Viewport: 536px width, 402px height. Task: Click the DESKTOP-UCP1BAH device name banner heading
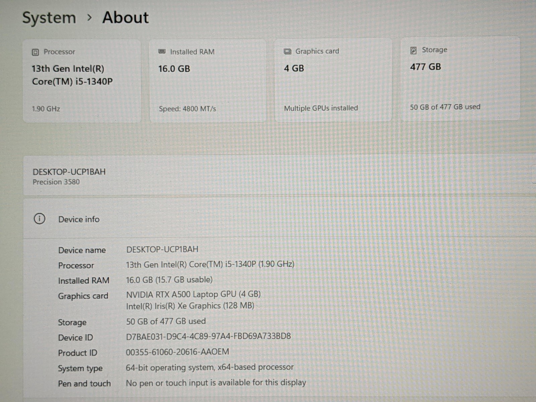click(x=69, y=172)
